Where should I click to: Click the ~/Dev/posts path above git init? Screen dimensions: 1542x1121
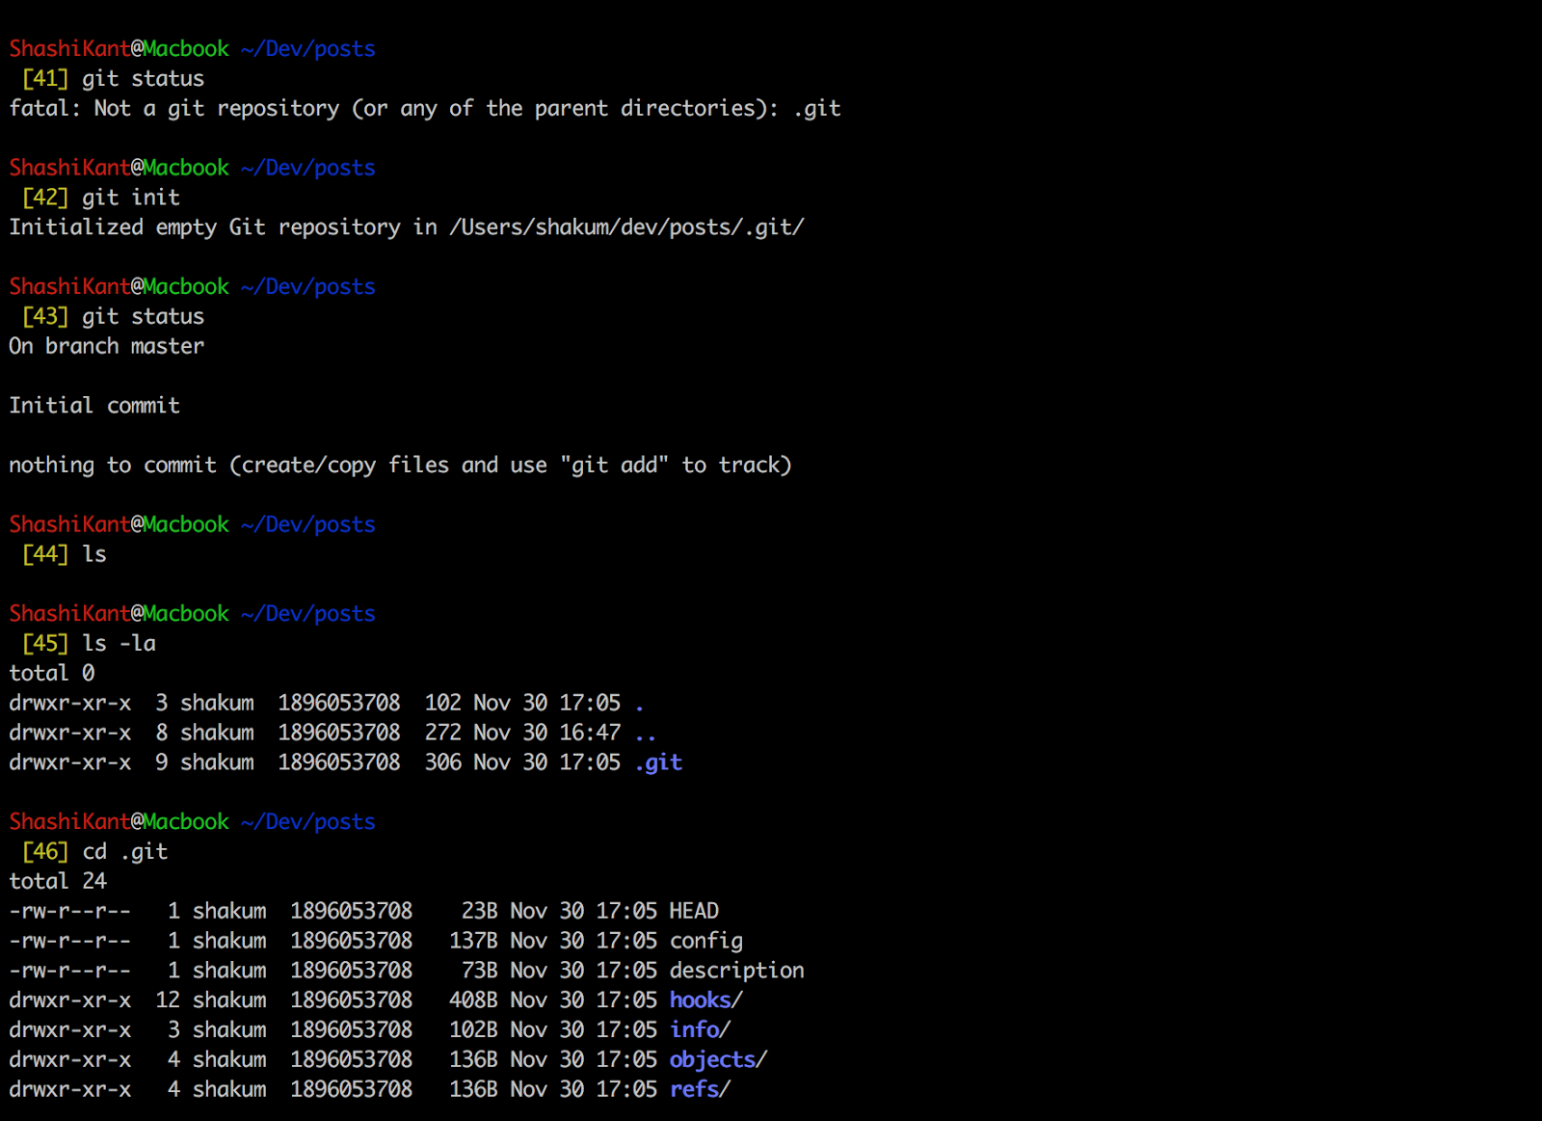coord(306,167)
